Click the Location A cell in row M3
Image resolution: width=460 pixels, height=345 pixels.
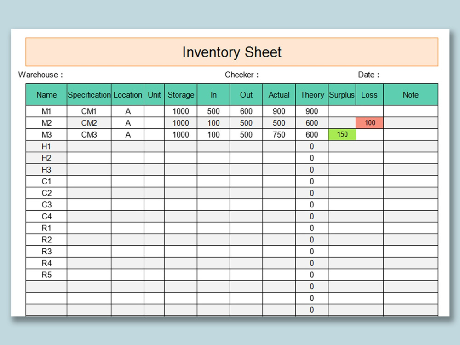127,135
